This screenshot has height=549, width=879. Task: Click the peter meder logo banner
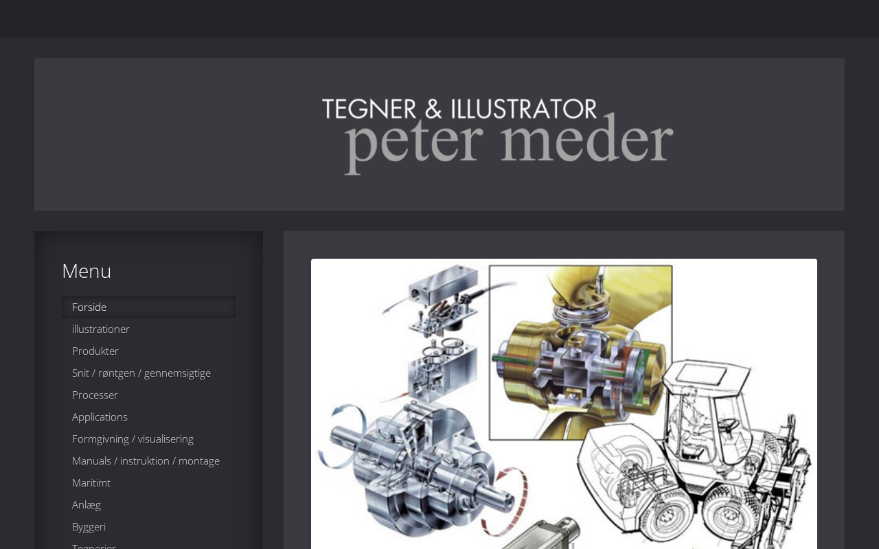pos(498,136)
